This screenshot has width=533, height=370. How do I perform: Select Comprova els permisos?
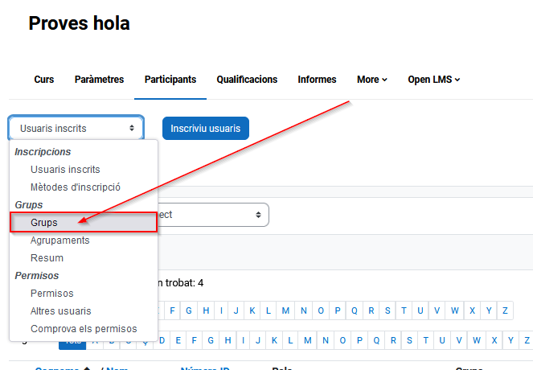click(84, 329)
